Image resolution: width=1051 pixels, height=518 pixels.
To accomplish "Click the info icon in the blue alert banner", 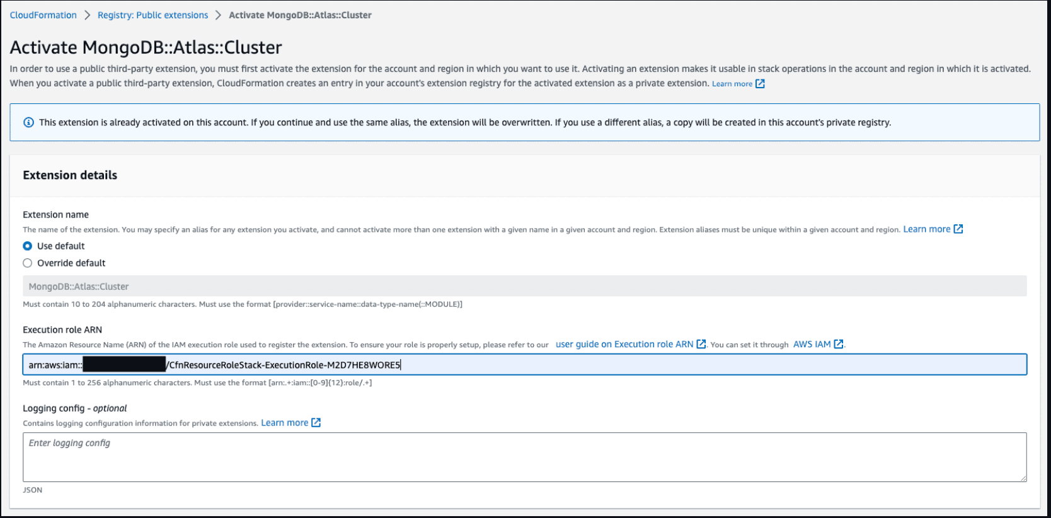I will (28, 122).
